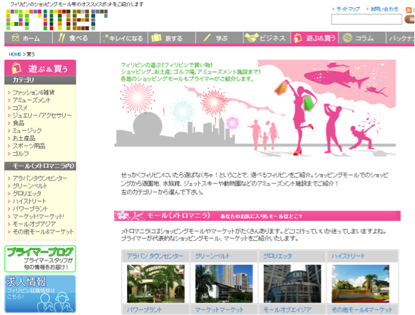Screen dimensions: 415x315
Task: Click the pencil icon for 学ぶ
Action: pos(206,38)
